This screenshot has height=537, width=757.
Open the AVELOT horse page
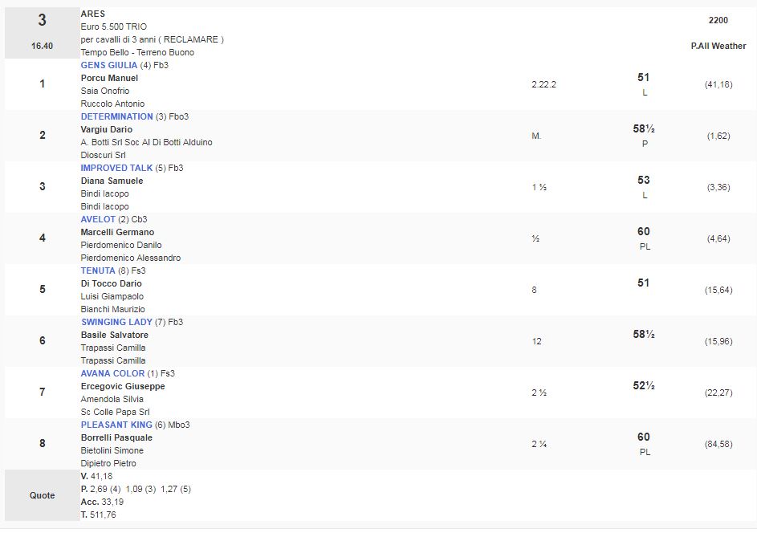coord(98,219)
